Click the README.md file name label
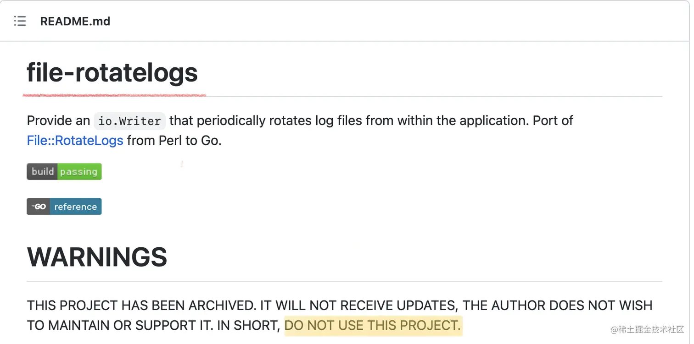 [x=75, y=21]
